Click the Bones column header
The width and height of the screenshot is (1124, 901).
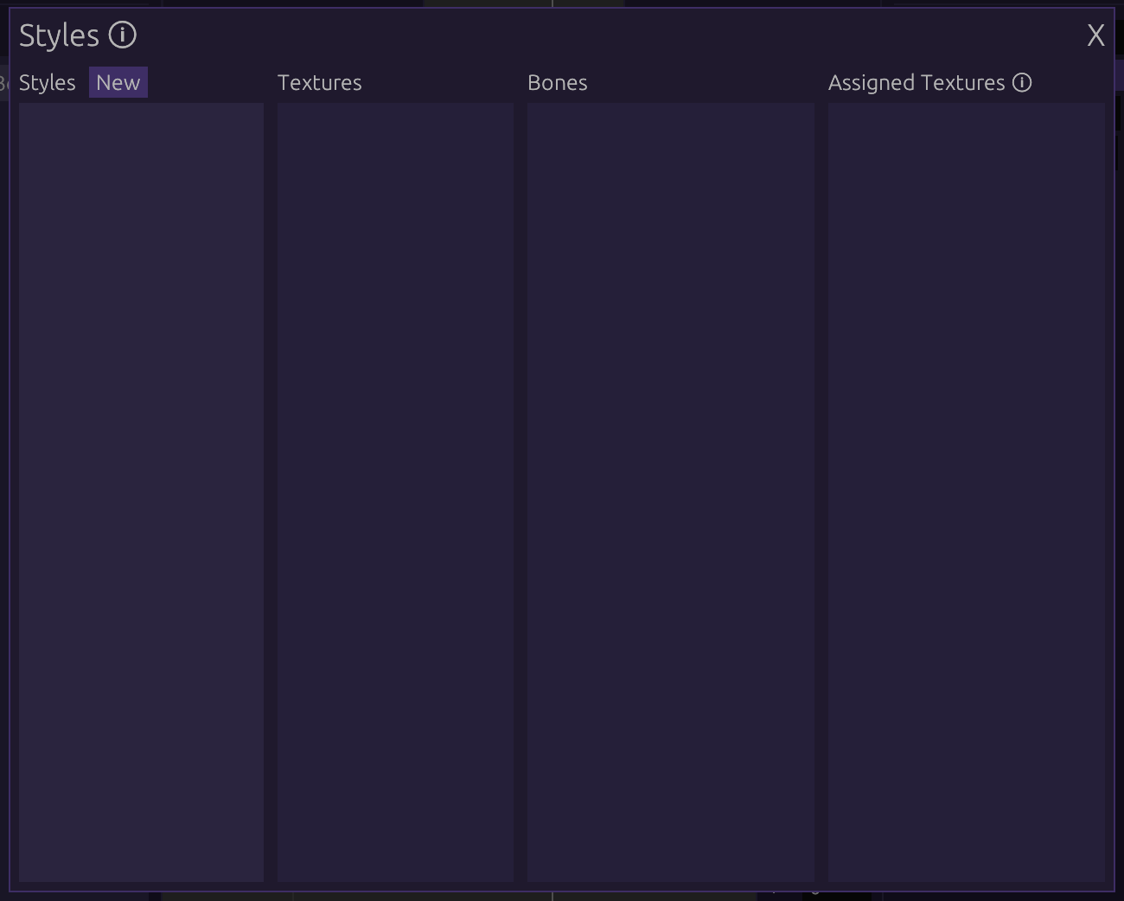pos(557,83)
